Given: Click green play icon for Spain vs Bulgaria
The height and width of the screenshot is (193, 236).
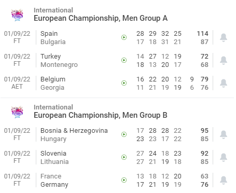Looking at the screenshot, I should (x=124, y=37).
